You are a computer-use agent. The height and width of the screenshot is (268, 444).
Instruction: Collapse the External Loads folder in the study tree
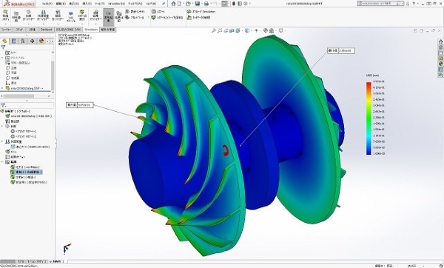pos(2,141)
